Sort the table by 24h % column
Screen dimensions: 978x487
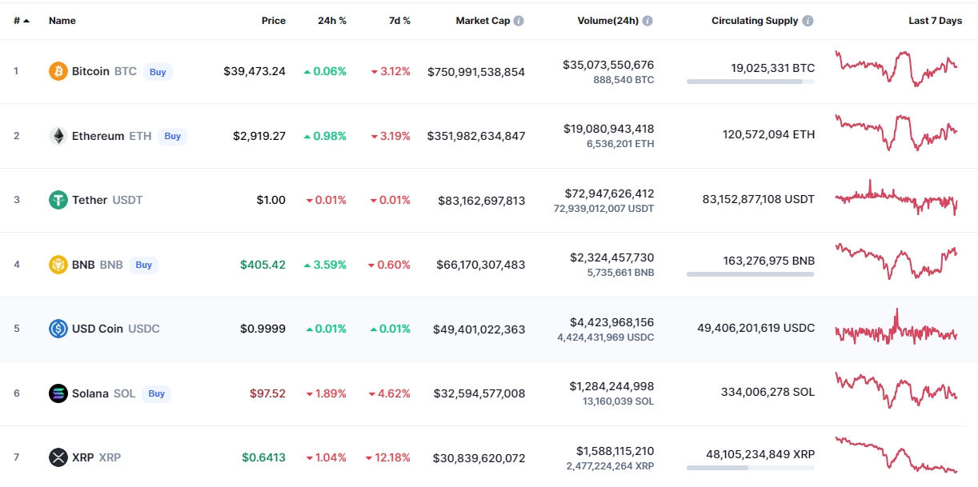332,21
